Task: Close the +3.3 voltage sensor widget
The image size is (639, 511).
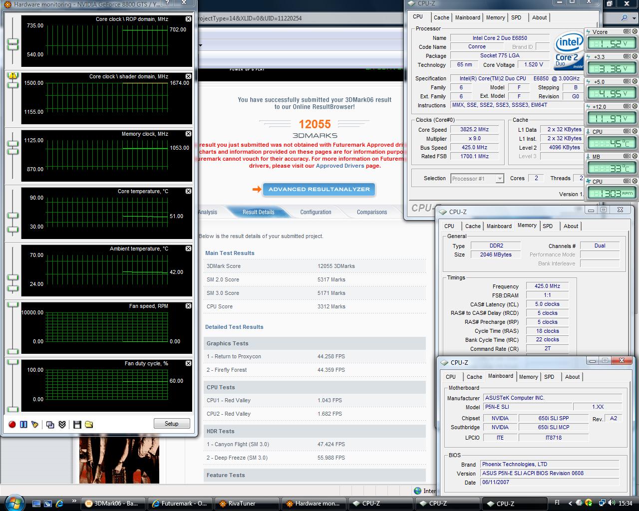Action: click(x=635, y=57)
